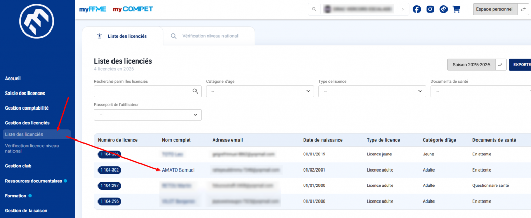
Task: Click license number badge 1 104 297
Action: tap(109, 185)
